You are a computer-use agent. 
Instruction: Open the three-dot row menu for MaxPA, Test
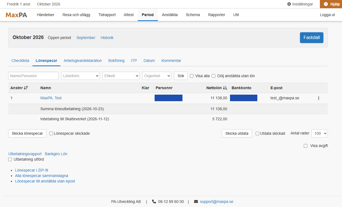tap(319, 98)
